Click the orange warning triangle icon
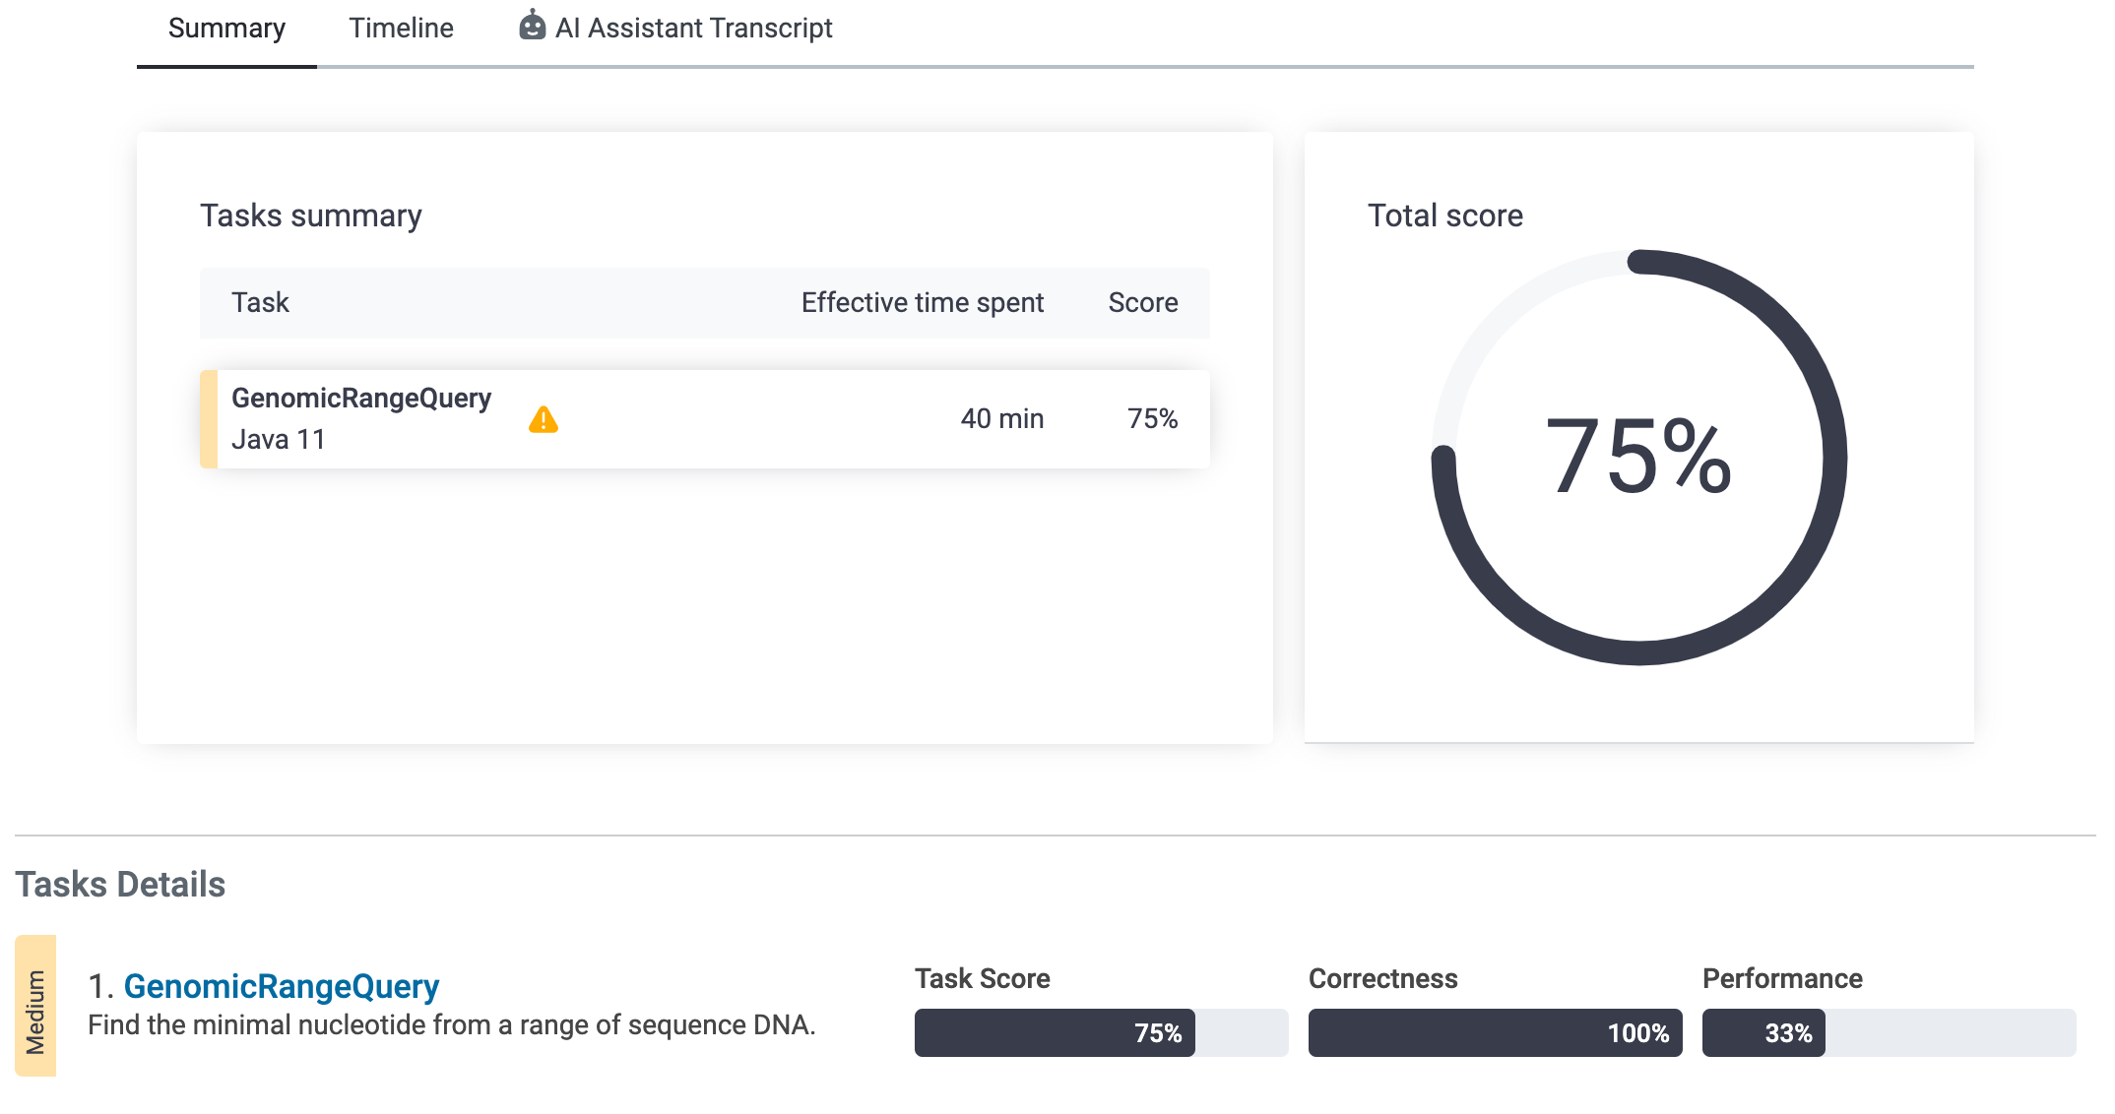Screen dimensions: 2115x1114 [543, 420]
